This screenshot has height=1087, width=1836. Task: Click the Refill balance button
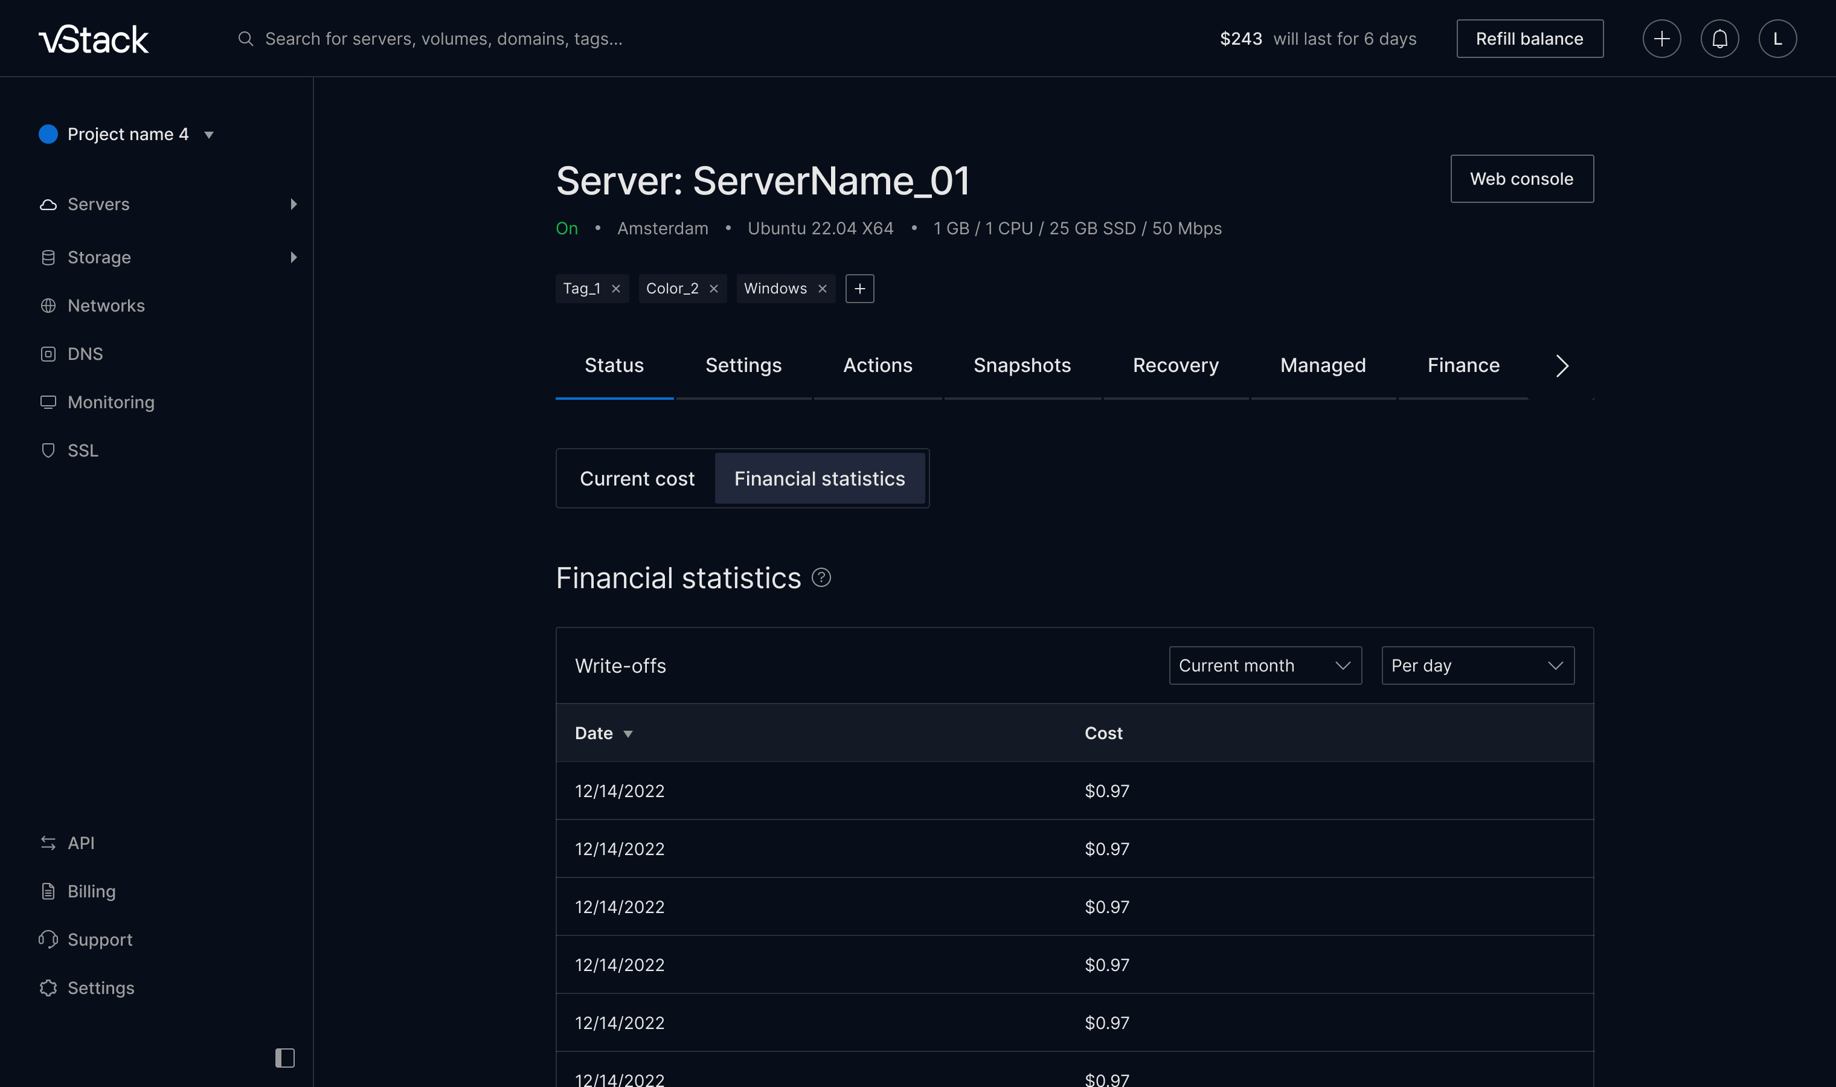(1529, 39)
